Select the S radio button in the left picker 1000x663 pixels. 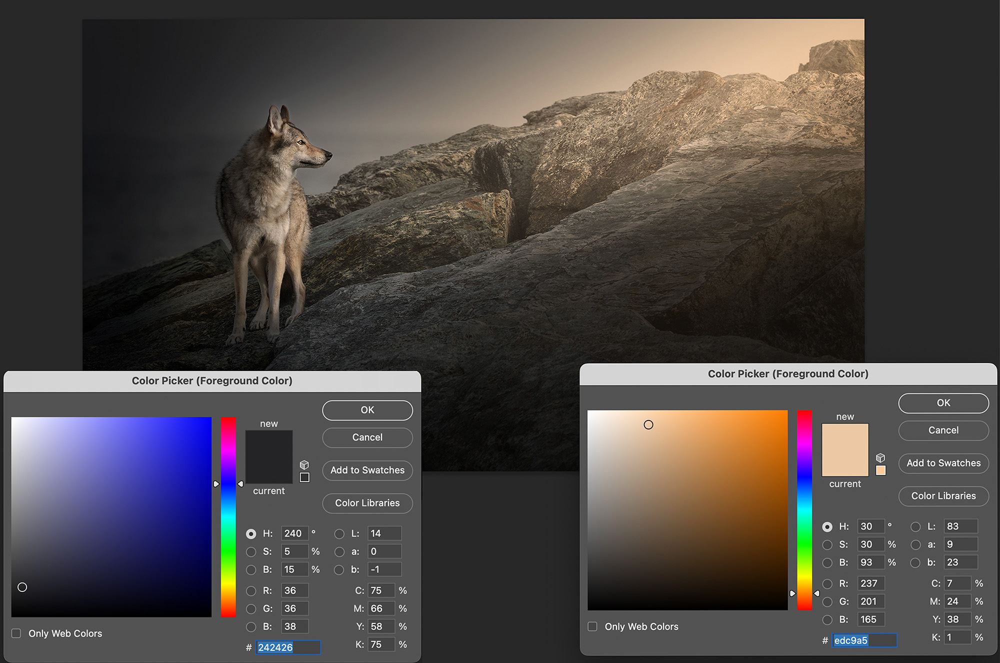click(251, 552)
